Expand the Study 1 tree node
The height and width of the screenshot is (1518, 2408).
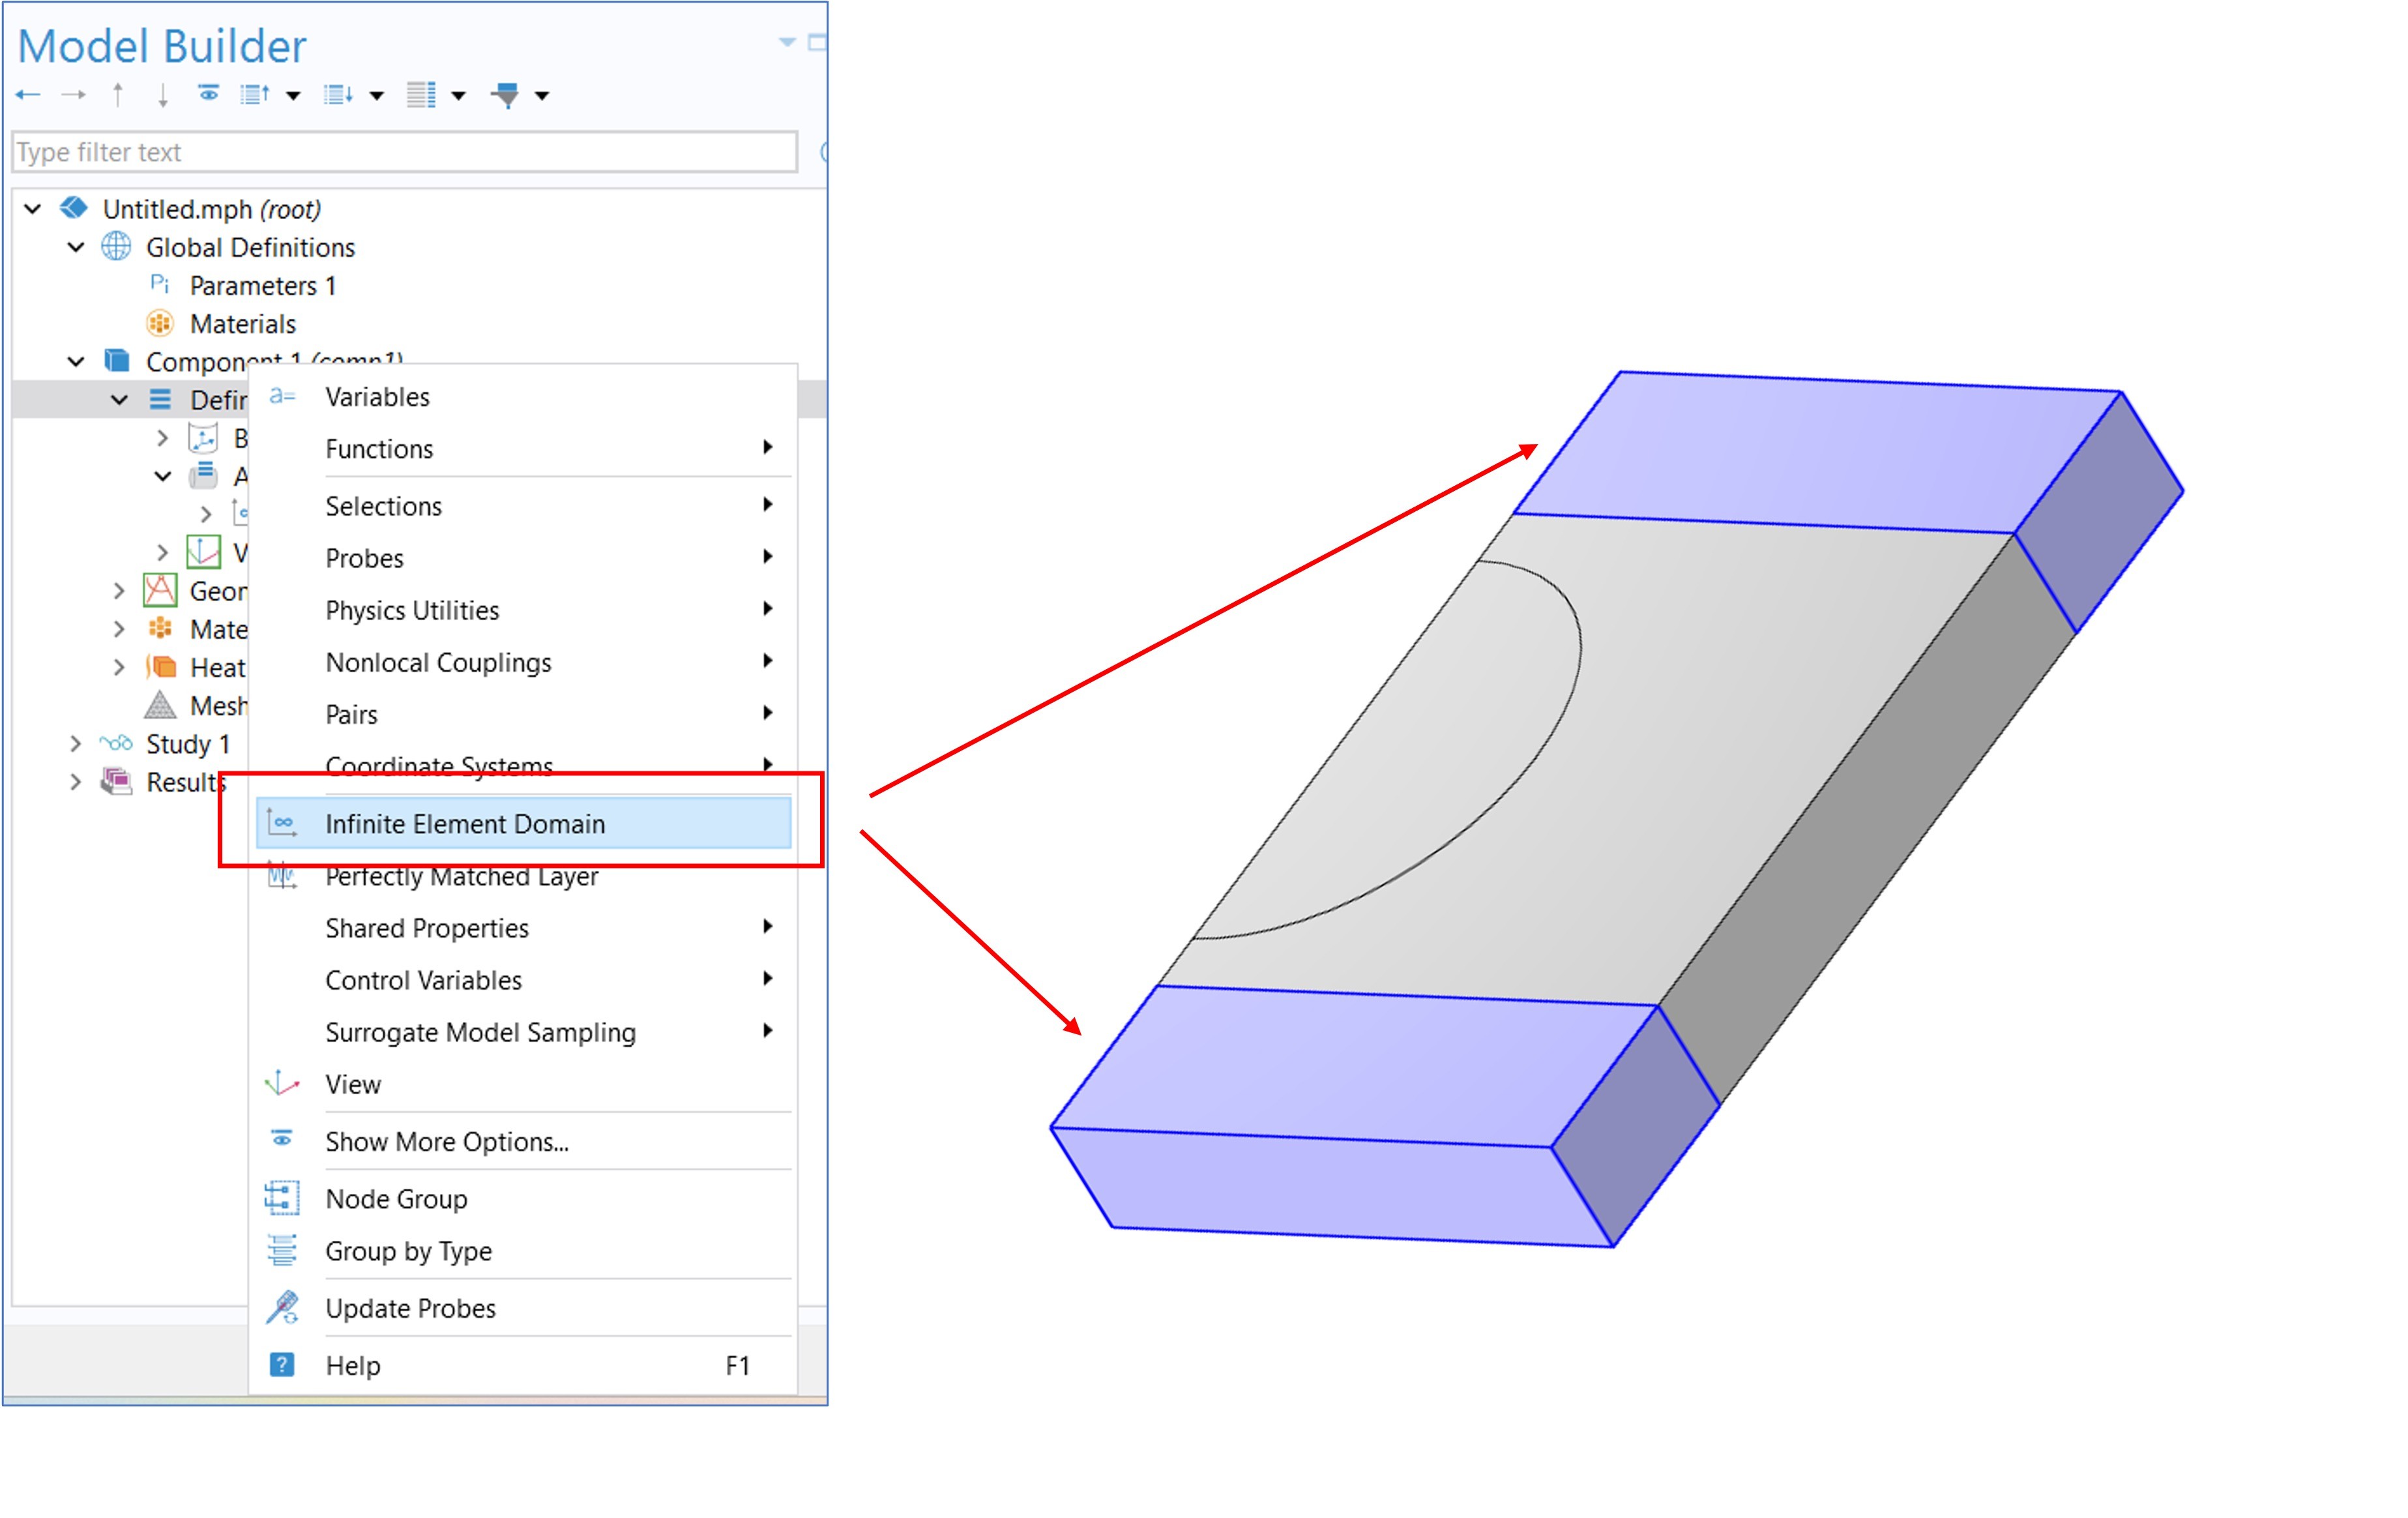76,744
